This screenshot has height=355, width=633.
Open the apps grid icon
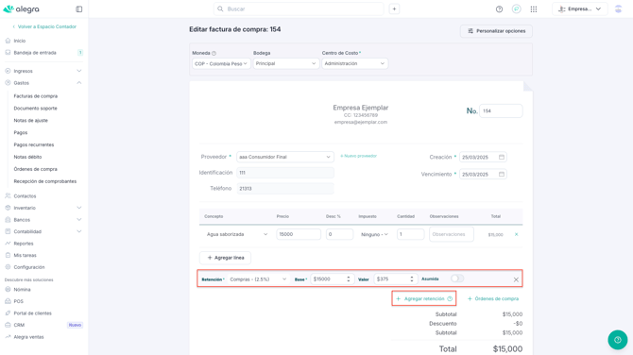click(534, 8)
